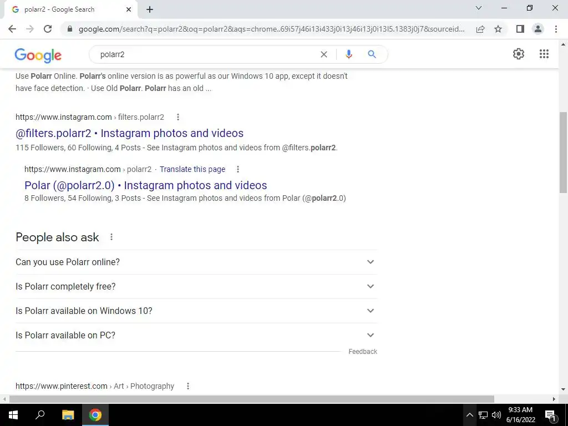Open the taskbar clock showing 9:33 AM
The image size is (568, 426).
[x=520, y=415]
